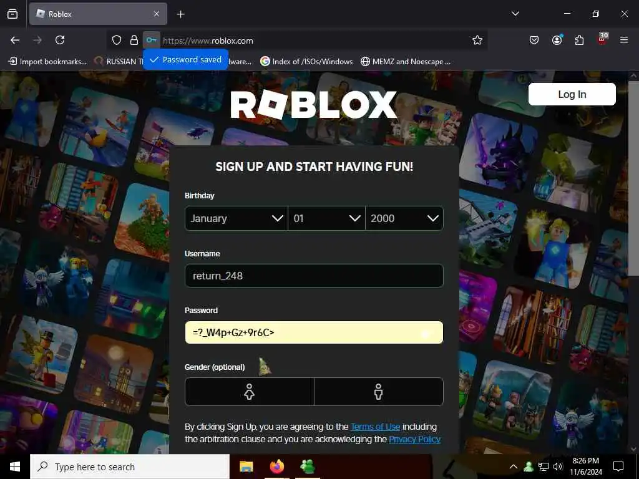Show hidden system tray icons
This screenshot has width=639, height=479.
point(514,467)
